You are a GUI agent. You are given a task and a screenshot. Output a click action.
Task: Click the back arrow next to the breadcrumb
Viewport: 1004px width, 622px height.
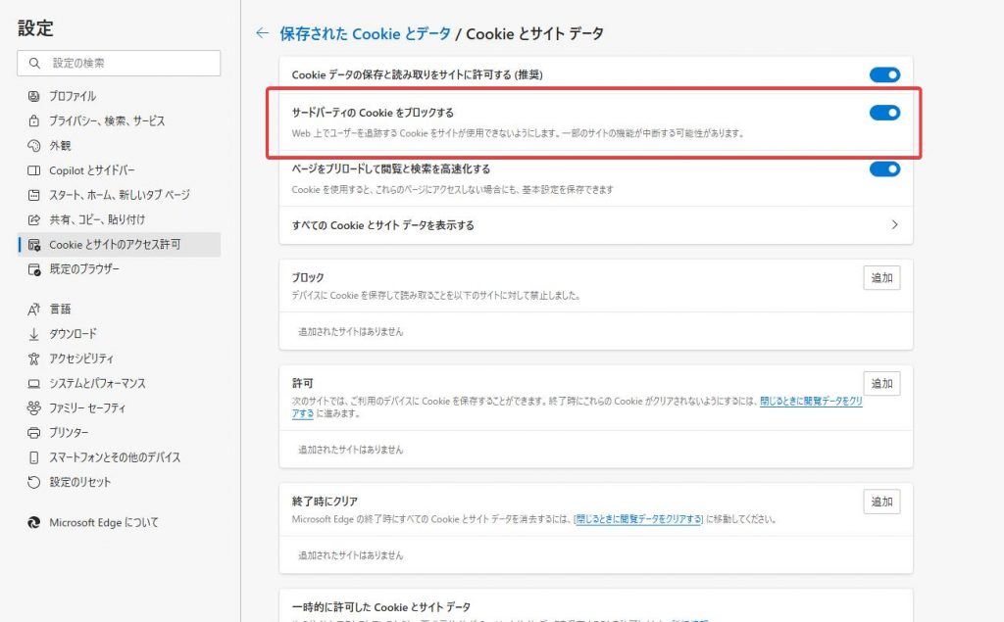coord(262,32)
